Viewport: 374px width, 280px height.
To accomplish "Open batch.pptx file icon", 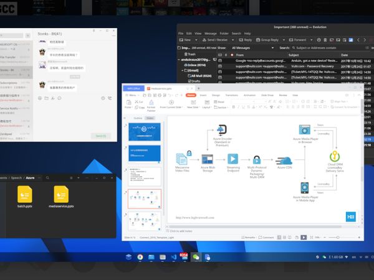I will click(26, 195).
